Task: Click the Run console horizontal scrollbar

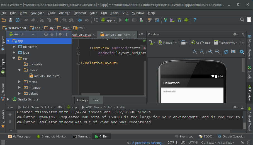Action: point(124,131)
